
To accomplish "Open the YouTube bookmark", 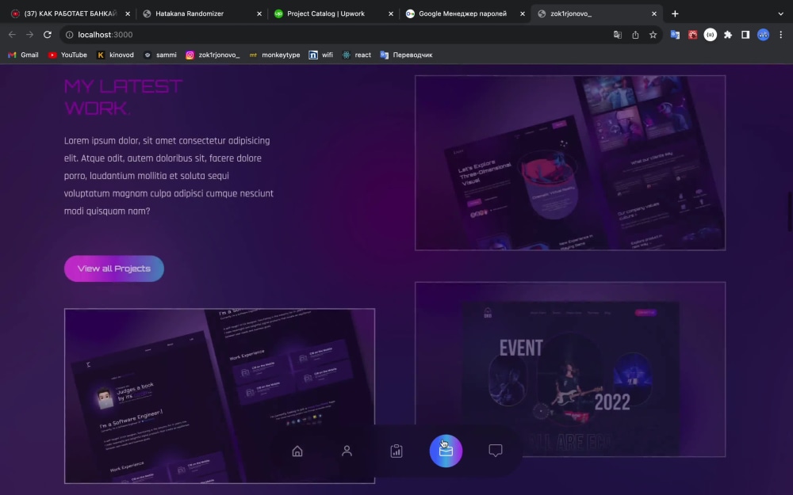I will [x=67, y=55].
